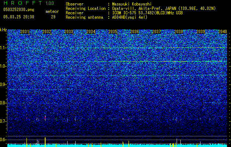The height and width of the screenshot is (147, 231).
Task: Click the 'Receiving Location' label
Action: (86, 9)
